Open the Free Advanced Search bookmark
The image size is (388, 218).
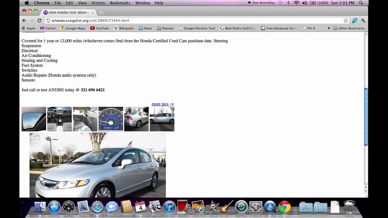[279, 28]
